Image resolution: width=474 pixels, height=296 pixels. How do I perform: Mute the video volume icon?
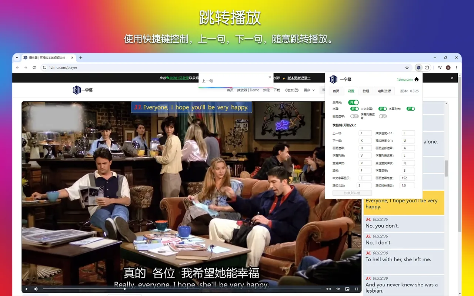point(36,289)
